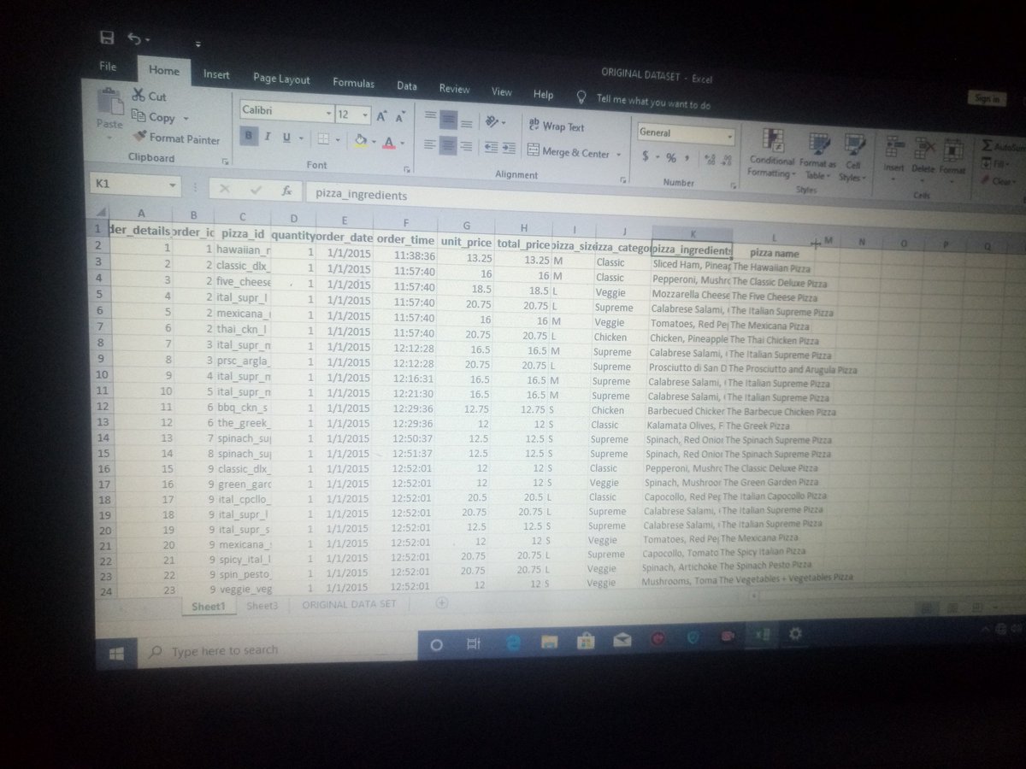Toggle Bold formatting
This screenshot has height=769, width=1026.
tap(249, 136)
